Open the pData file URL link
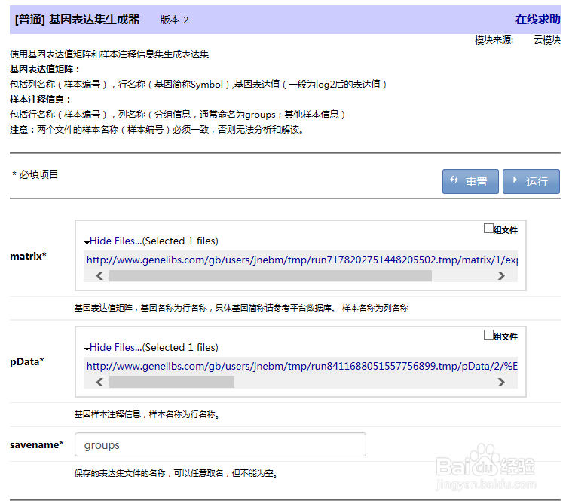The height and width of the screenshot is (504, 569). tap(302, 366)
